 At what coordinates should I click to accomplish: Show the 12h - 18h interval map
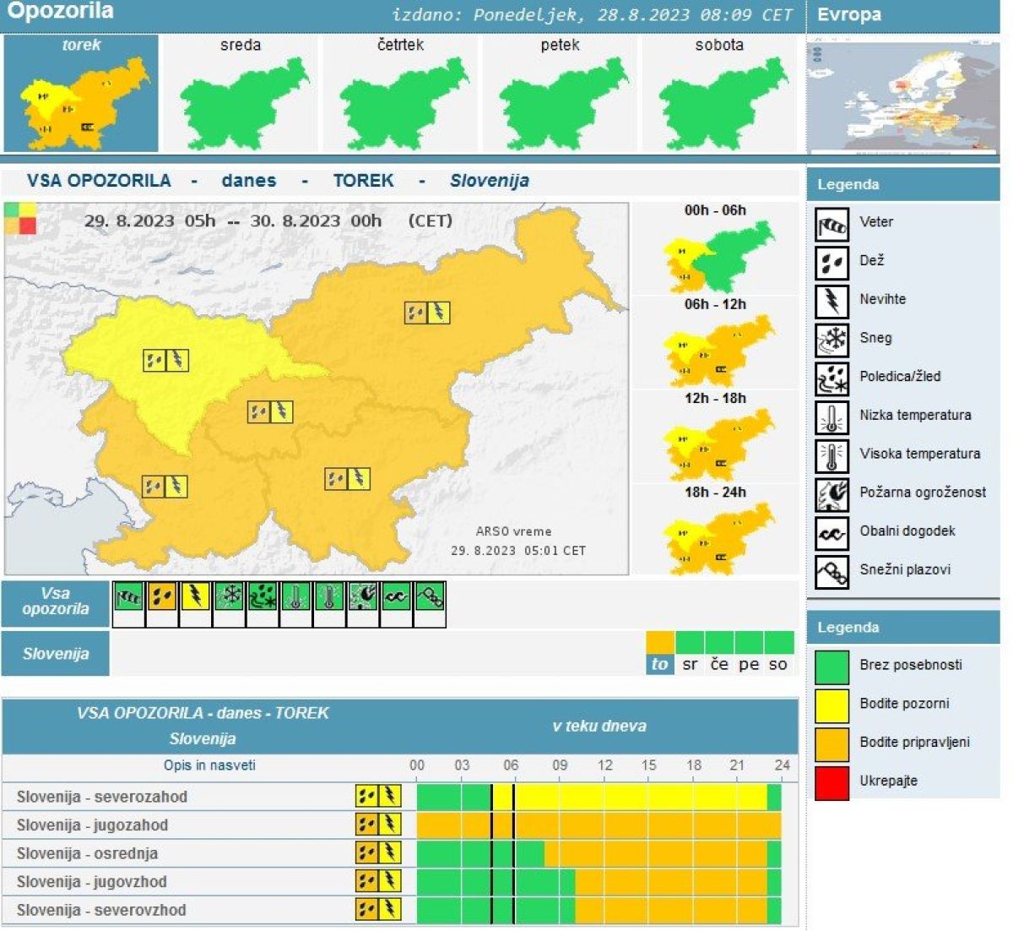716,437
